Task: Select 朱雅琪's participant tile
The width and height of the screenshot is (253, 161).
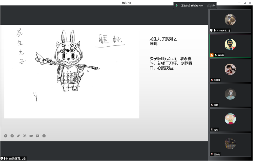Action: 230,70
